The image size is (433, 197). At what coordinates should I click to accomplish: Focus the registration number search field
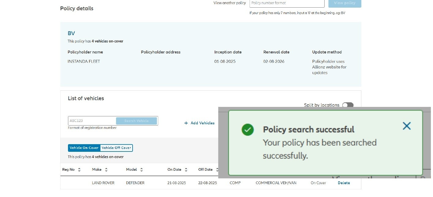[x=92, y=121]
